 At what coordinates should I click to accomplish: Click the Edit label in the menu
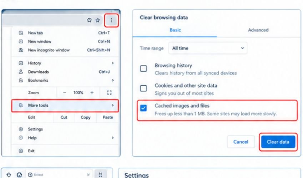click(31, 117)
